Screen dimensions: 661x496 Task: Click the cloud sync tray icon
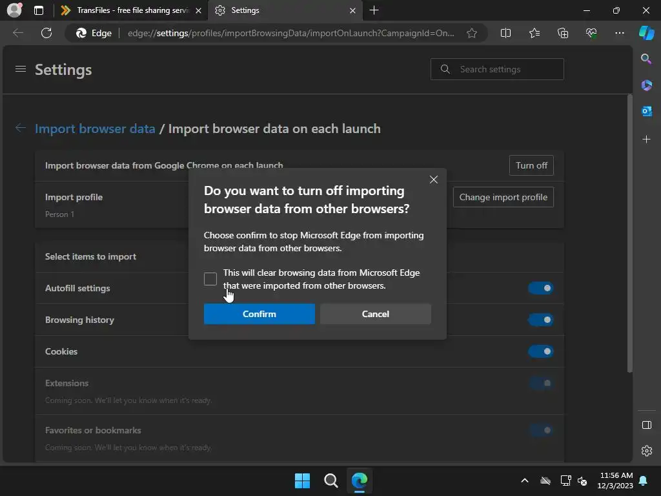(545, 480)
